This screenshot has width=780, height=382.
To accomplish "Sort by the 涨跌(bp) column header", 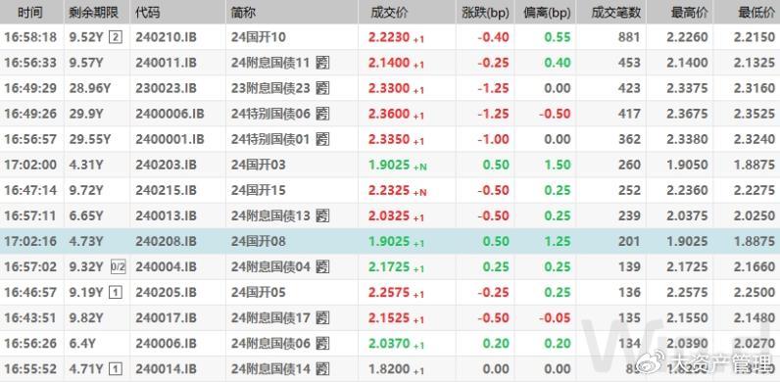I will [485, 14].
